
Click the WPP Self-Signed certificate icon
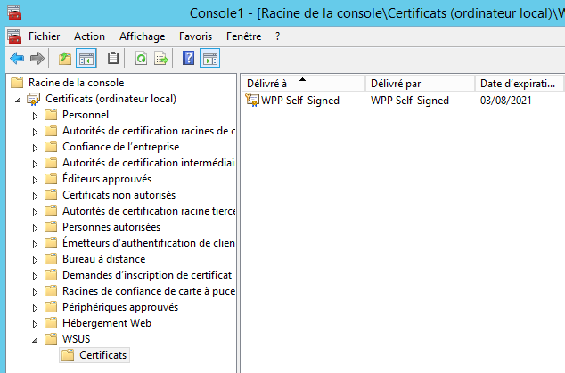(x=252, y=100)
